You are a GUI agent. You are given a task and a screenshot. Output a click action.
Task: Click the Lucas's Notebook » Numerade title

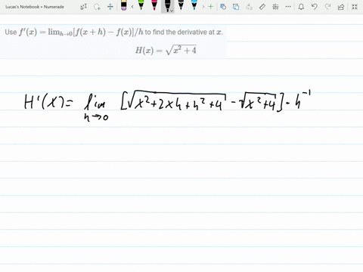(35, 7)
